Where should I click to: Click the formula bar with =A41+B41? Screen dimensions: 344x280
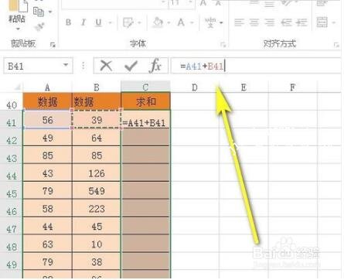(257, 66)
